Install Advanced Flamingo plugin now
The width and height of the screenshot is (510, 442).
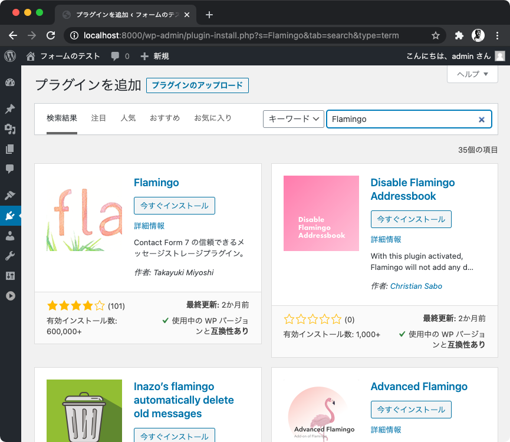411,410
